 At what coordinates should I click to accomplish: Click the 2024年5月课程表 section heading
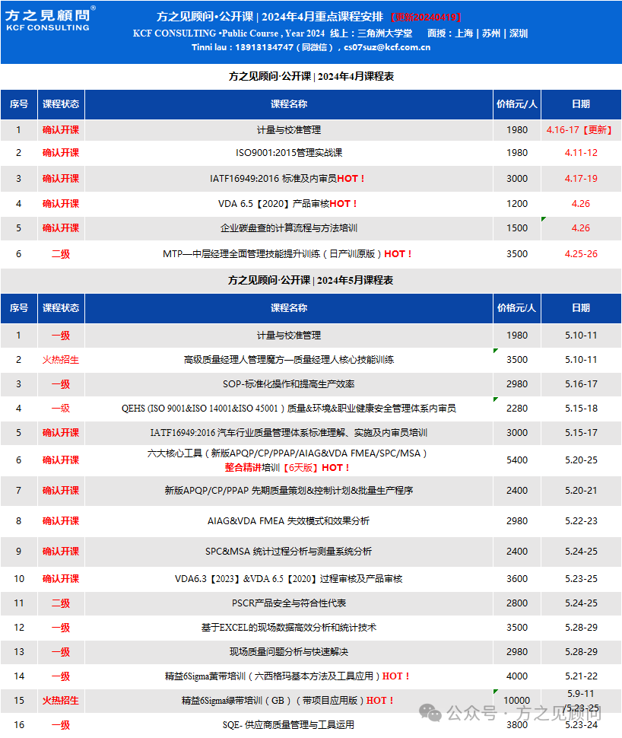tap(310, 280)
